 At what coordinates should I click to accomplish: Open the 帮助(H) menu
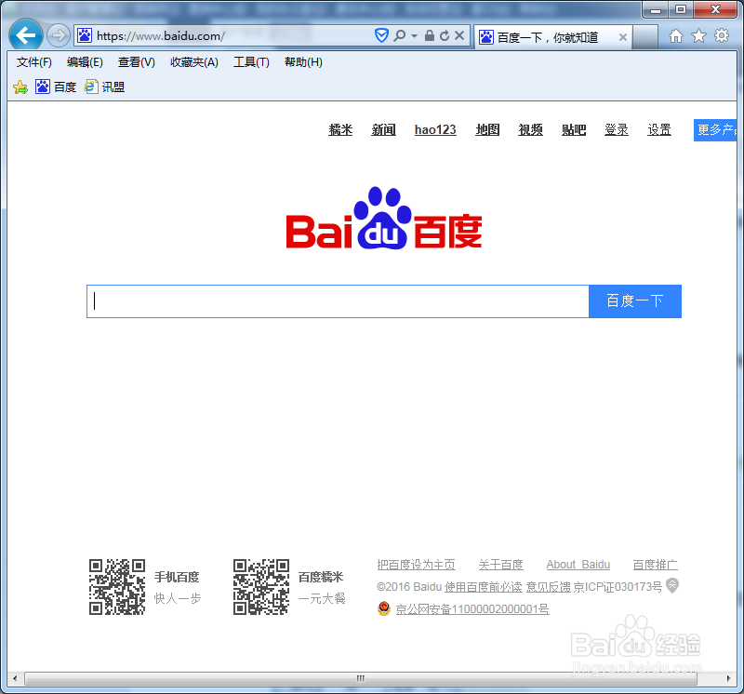tap(303, 62)
